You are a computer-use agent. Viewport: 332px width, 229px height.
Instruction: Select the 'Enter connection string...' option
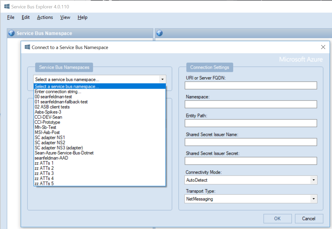58,92
